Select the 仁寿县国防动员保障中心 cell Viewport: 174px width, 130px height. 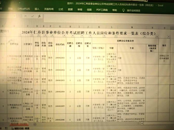click(x=15, y=106)
